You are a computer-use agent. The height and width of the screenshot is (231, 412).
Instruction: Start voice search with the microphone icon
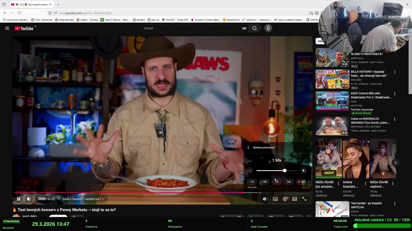(x=268, y=28)
